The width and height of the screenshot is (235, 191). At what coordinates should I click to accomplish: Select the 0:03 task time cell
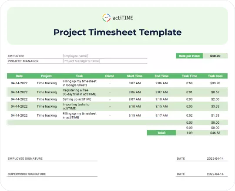[189, 99]
